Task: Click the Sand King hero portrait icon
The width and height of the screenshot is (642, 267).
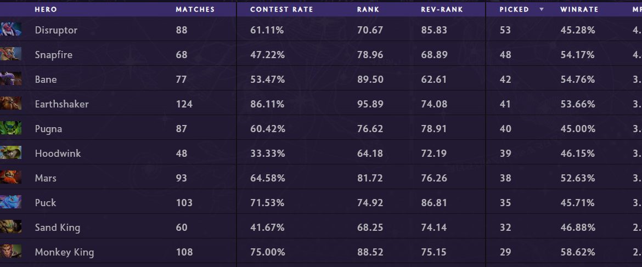Action: (11, 227)
